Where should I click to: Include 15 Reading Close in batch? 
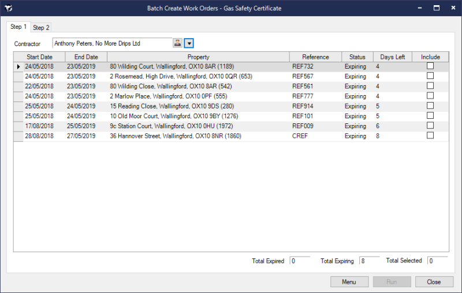[430, 106]
